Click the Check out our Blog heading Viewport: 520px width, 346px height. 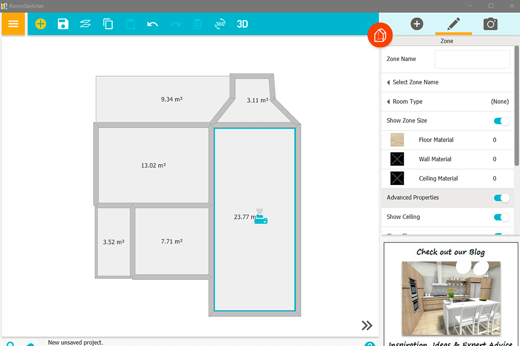click(x=451, y=252)
